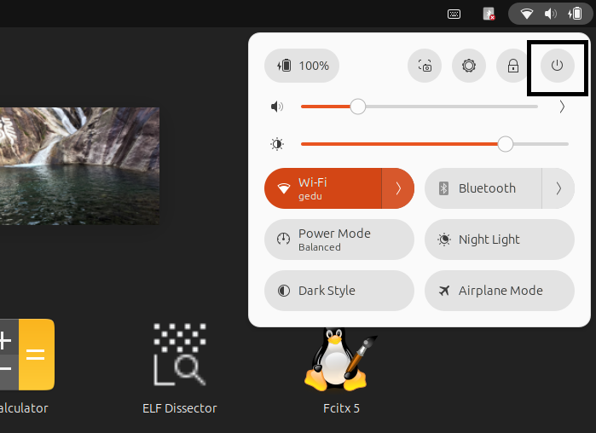
Task: Click the brightness slider track
Action: click(x=435, y=144)
